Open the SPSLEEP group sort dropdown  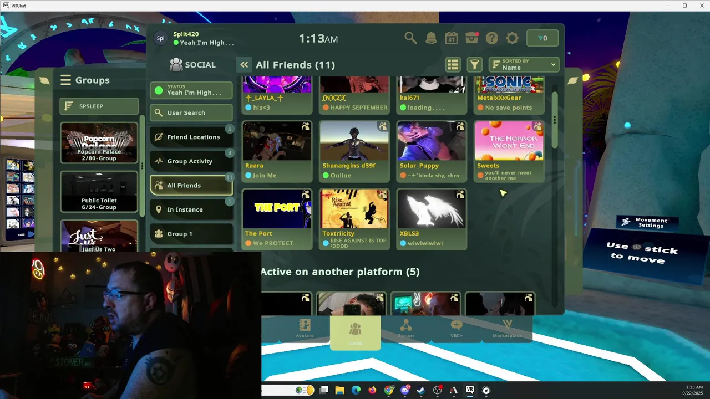pyautogui.click(x=99, y=106)
